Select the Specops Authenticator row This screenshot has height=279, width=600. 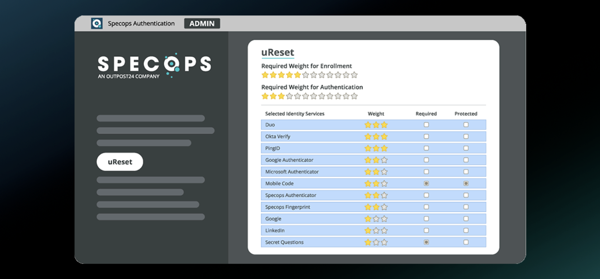point(374,195)
